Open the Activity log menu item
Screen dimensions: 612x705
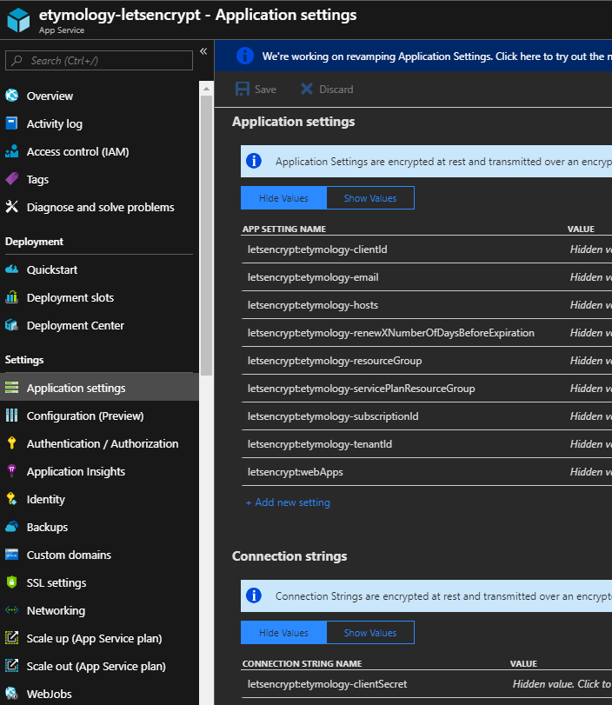click(x=99, y=123)
